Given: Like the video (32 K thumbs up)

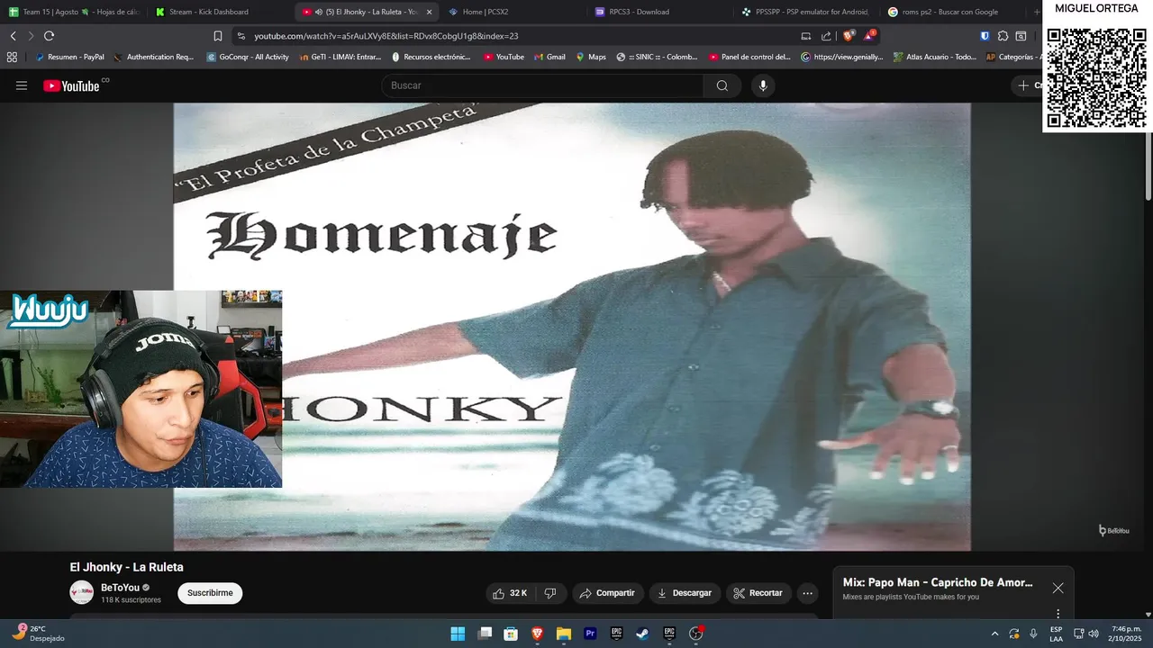Looking at the screenshot, I should pyautogui.click(x=511, y=593).
